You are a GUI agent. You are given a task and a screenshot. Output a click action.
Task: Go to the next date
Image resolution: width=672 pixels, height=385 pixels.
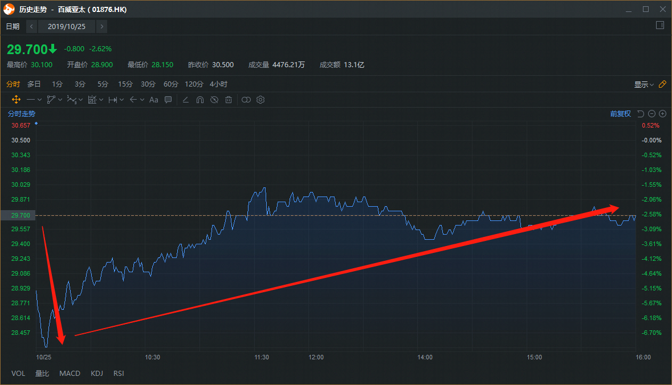pyautogui.click(x=101, y=27)
